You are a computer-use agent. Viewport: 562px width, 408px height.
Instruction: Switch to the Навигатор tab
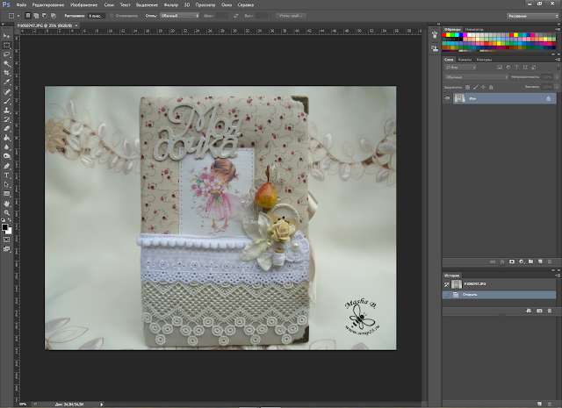coord(474,29)
